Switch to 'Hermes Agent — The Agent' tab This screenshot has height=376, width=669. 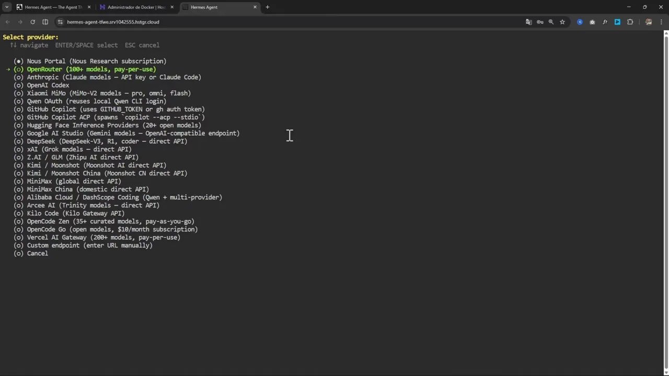[x=54, y=7]
